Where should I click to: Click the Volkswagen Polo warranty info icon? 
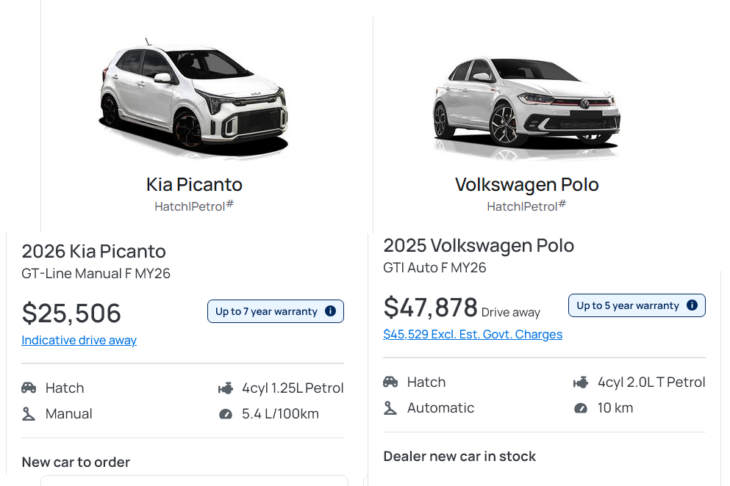692,305
